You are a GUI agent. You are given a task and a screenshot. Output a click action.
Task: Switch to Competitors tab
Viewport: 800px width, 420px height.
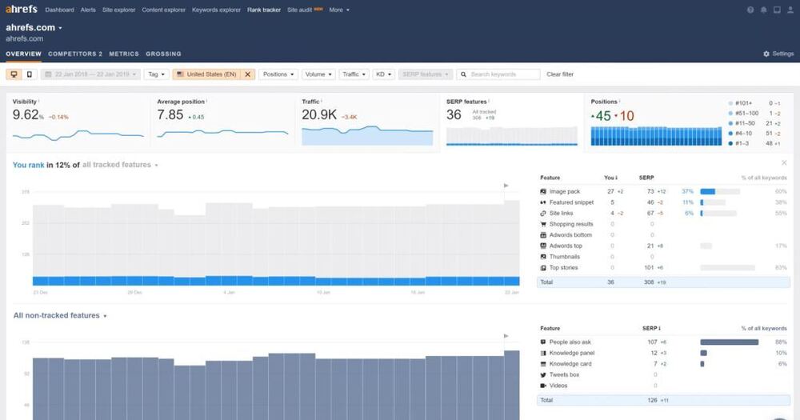(75, 54)
